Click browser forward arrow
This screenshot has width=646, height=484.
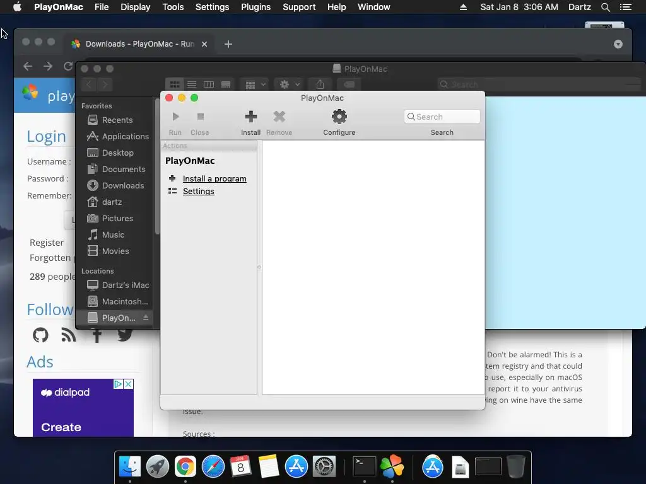48,66
